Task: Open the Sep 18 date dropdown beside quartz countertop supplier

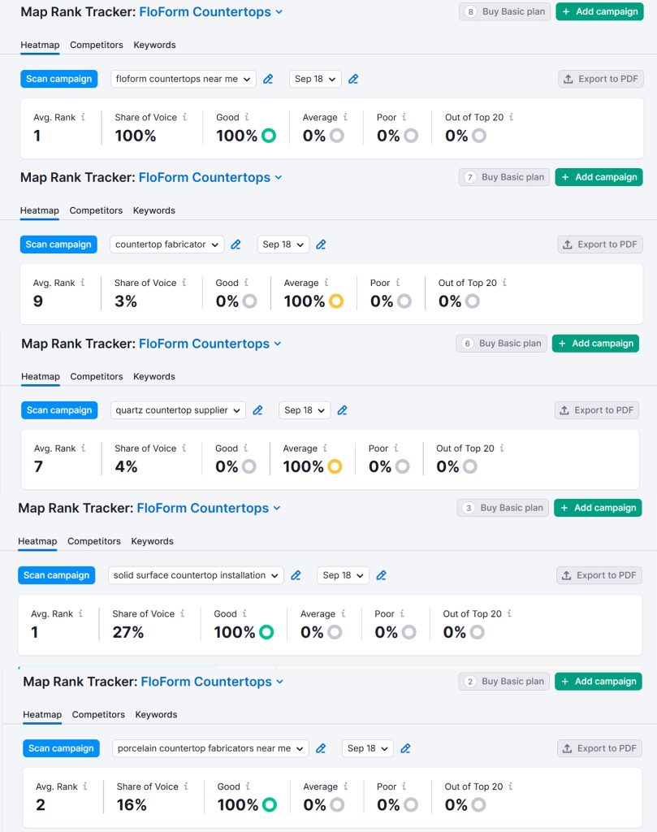Action: point(304,410)
